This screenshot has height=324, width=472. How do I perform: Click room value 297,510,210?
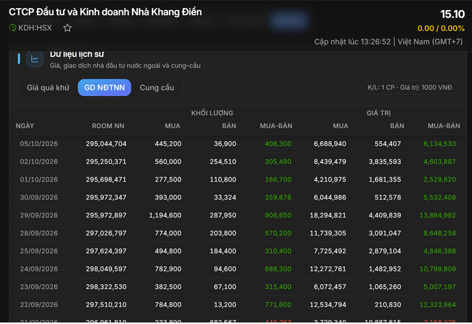[106, 305]
